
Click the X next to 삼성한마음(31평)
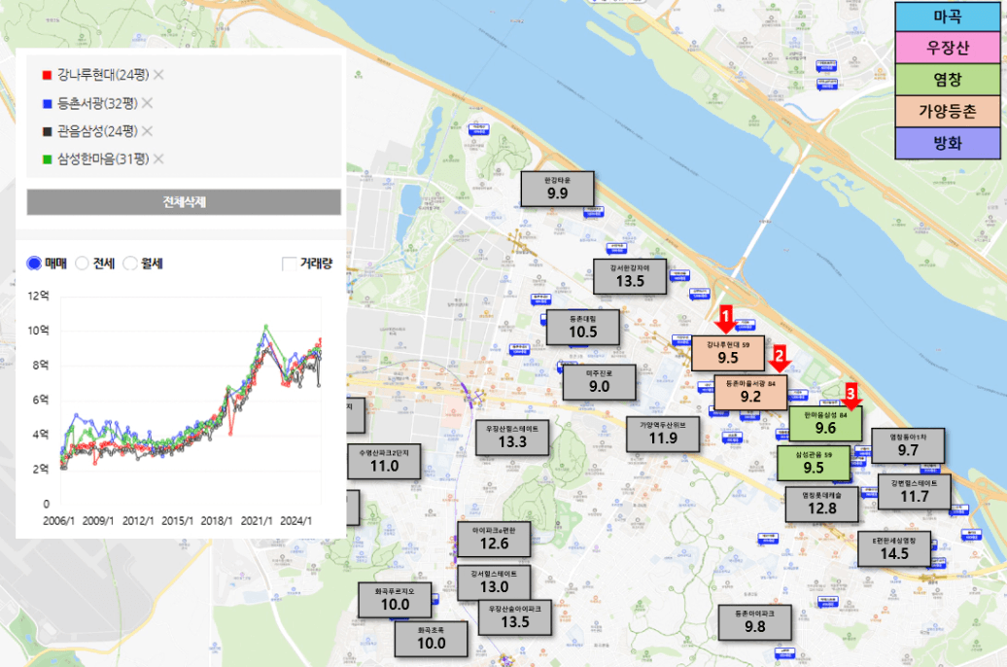pos(158,158)
